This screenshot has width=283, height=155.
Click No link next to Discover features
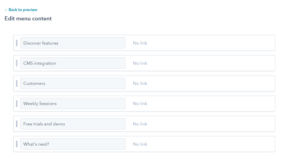(x=140, y=43)
